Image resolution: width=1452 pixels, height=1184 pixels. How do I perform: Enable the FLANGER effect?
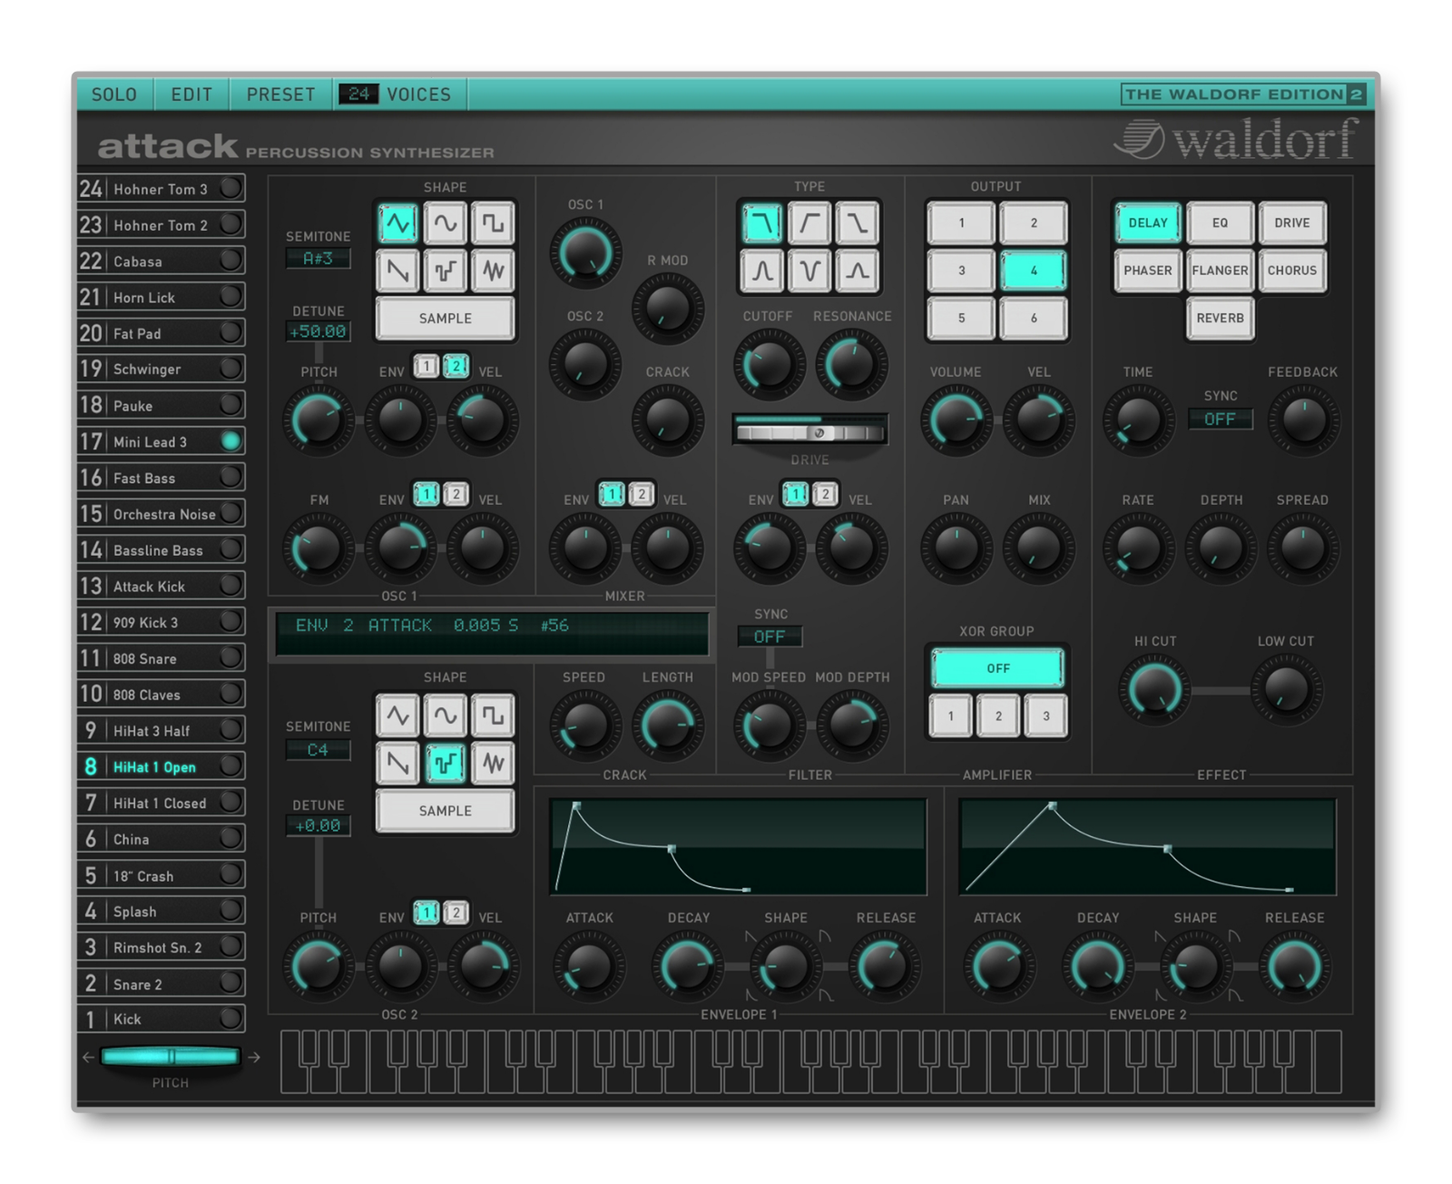[x=1220, y=271]
